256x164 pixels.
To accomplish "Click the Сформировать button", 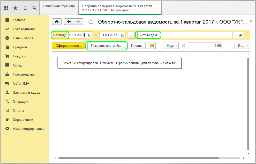I will click(68, 46).
